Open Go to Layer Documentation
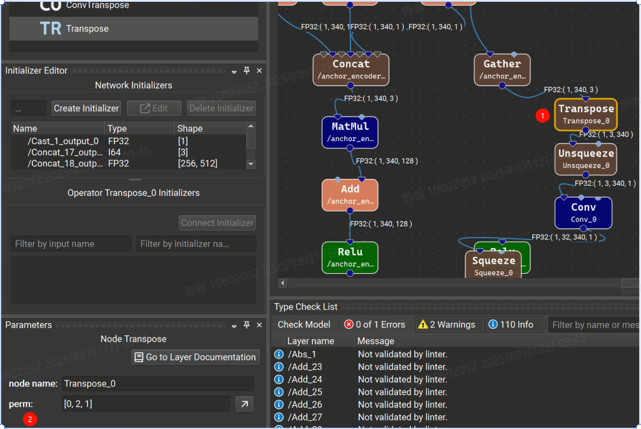Viewport: 641px width, 429px height. coord(196,357)
